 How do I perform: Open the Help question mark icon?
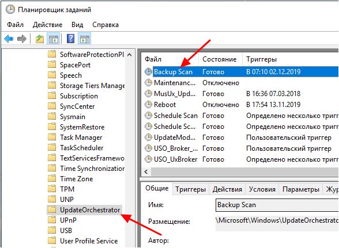71,39
